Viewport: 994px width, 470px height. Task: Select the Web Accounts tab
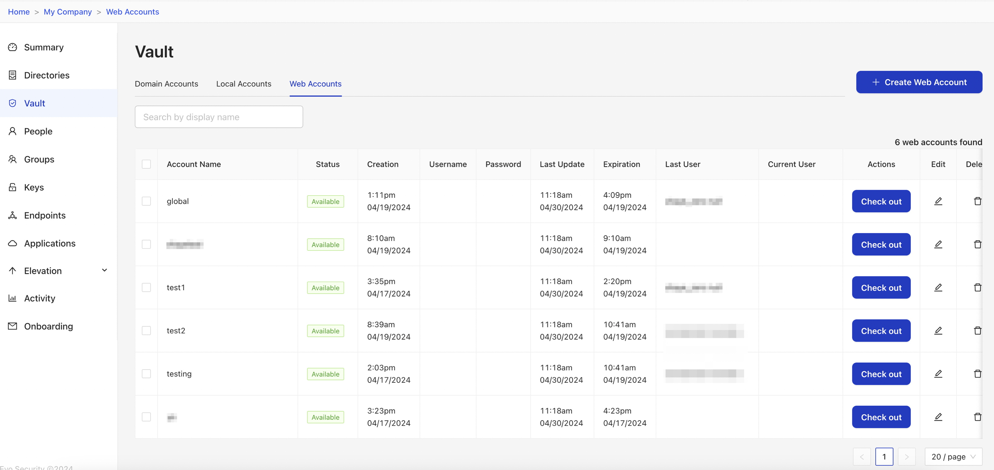coord(315,84)
